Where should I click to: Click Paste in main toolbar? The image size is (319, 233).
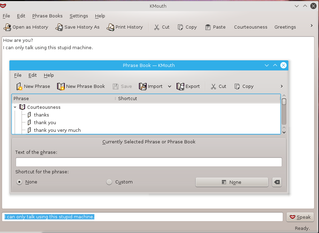click(x=216, y=27)
